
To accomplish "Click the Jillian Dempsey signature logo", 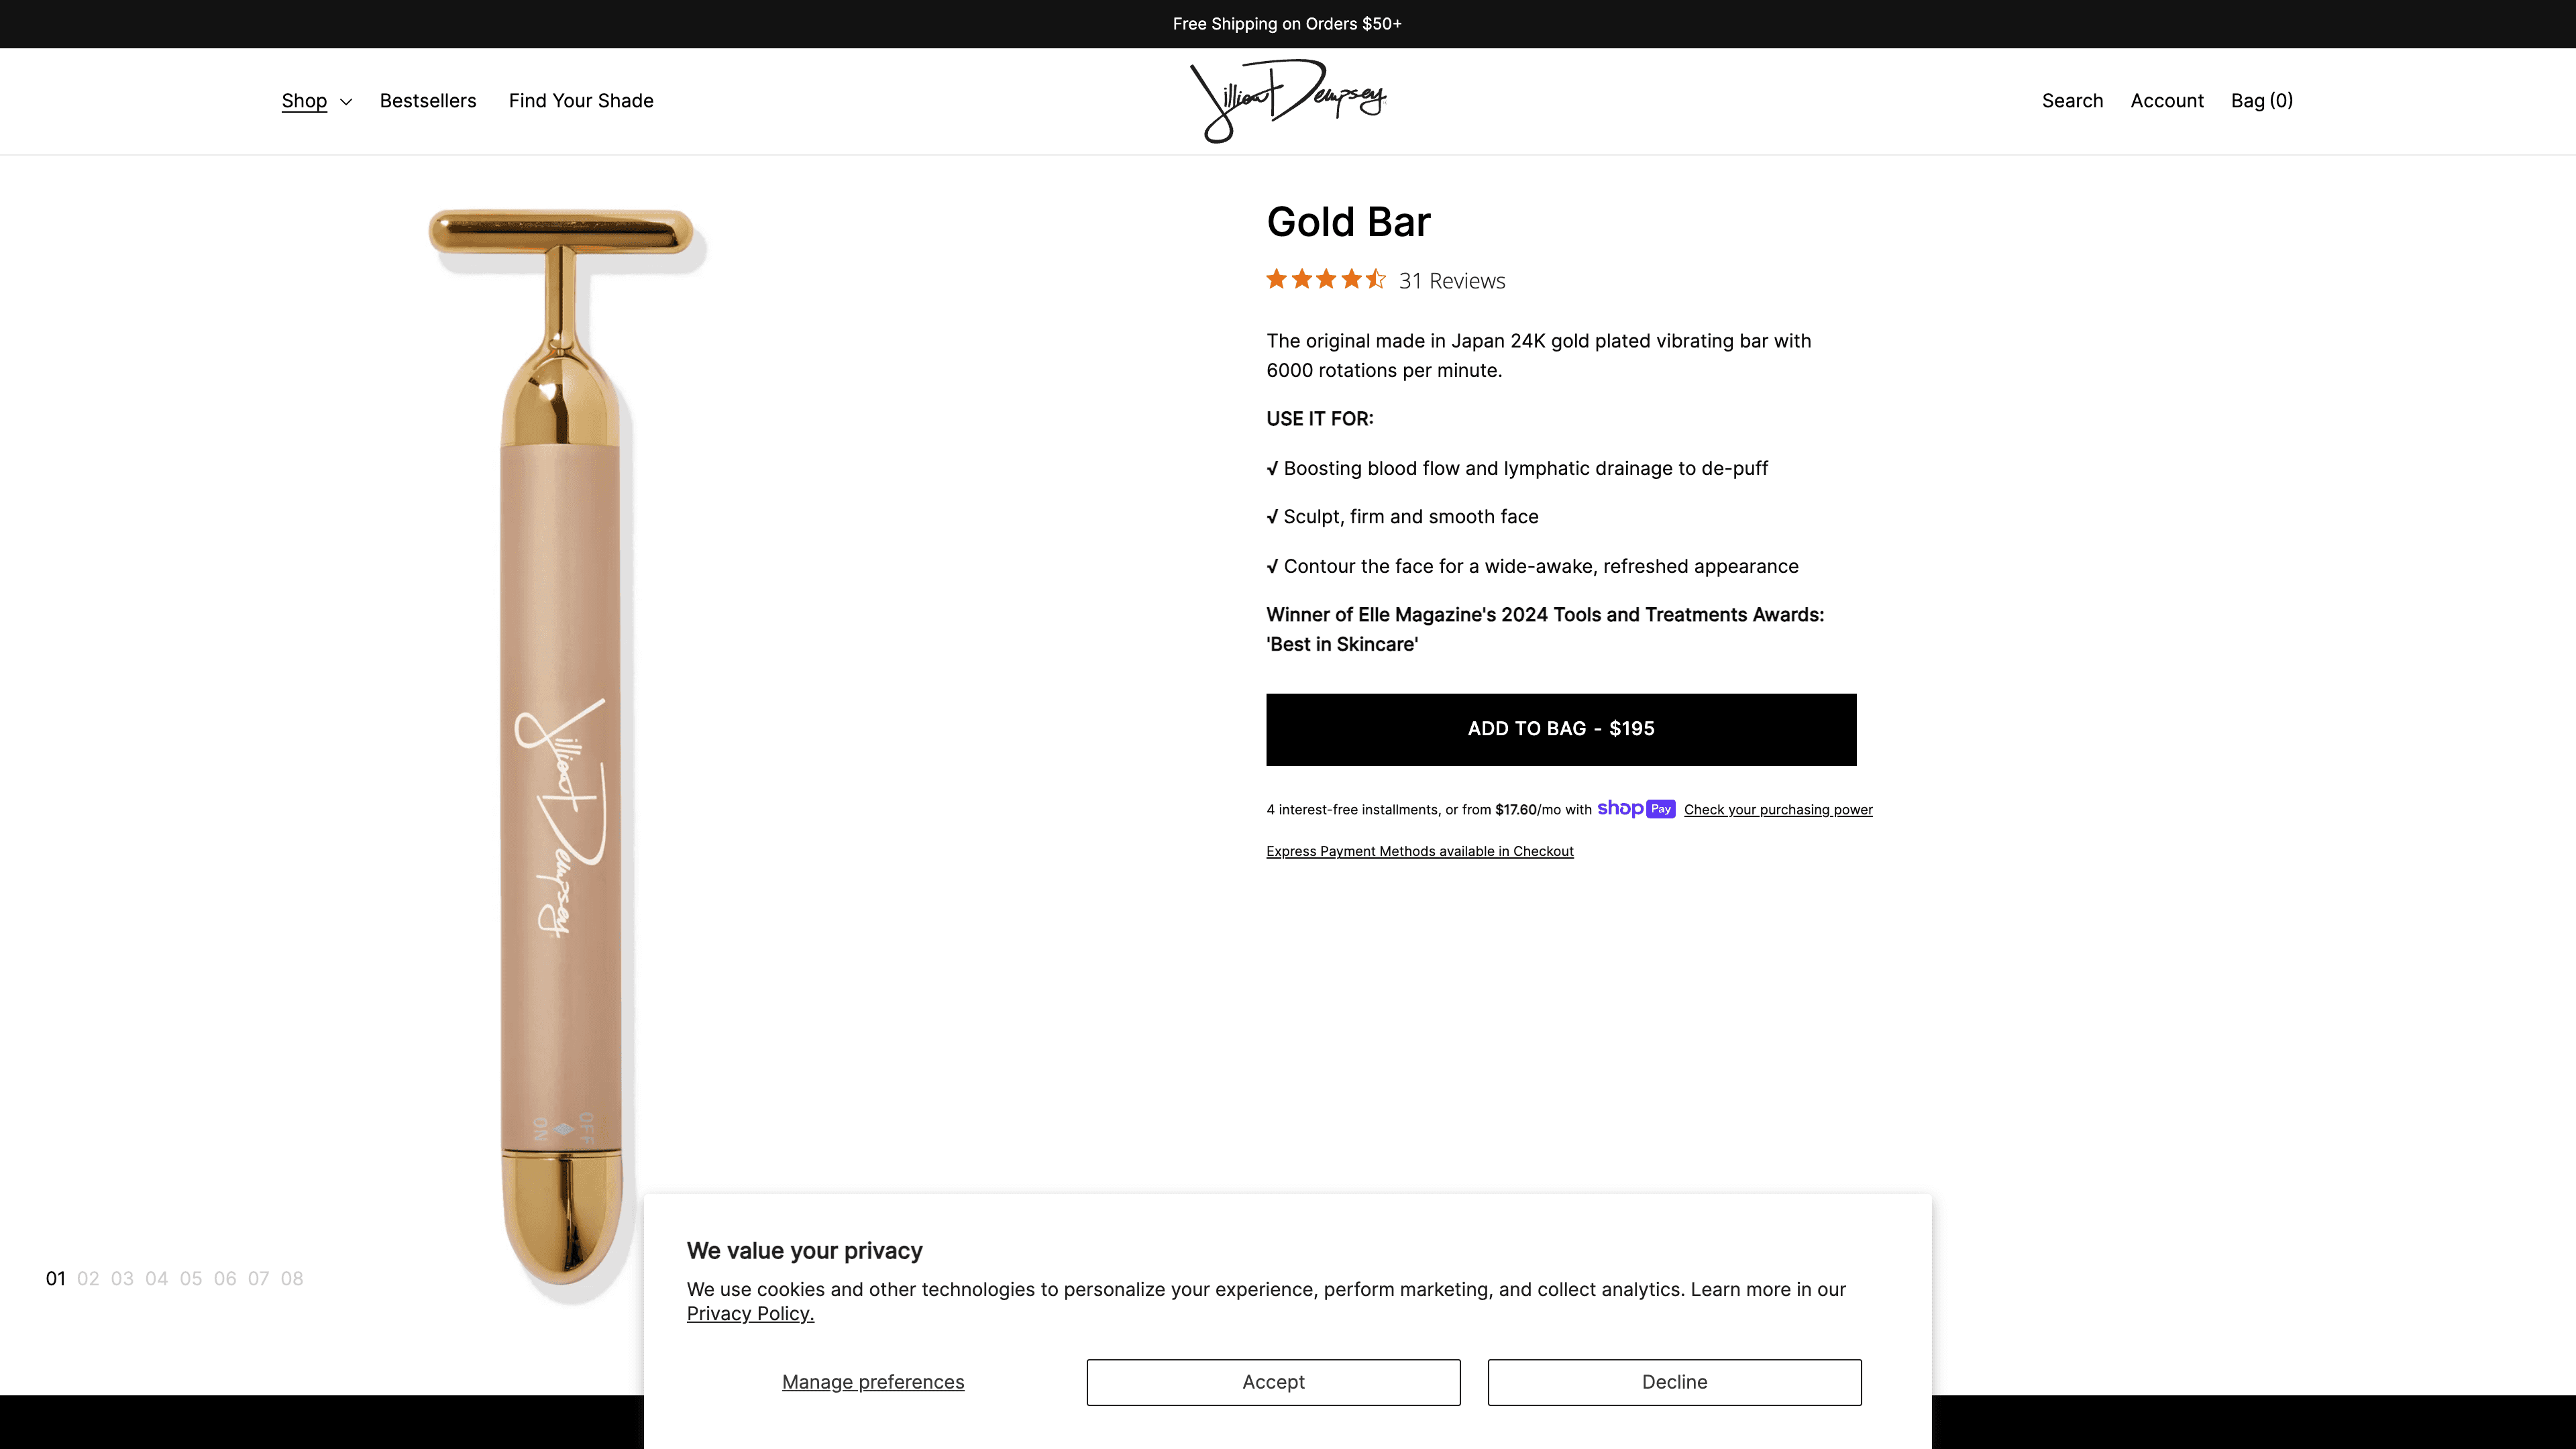I will [1288, 101].
